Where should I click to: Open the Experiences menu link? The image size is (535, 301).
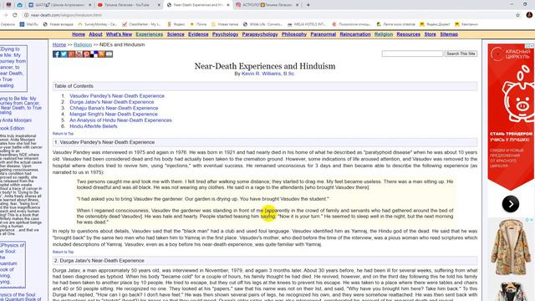(150, 34)
